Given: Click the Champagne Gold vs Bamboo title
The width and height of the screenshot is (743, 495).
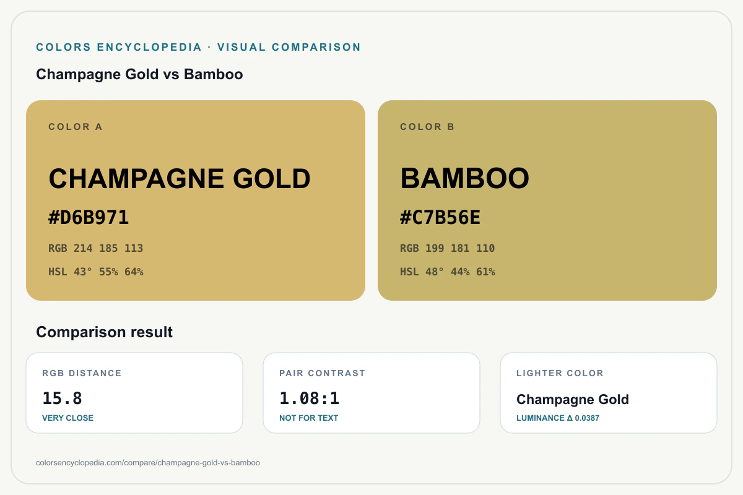Looking at the screenshot, I should click(139, 74).
